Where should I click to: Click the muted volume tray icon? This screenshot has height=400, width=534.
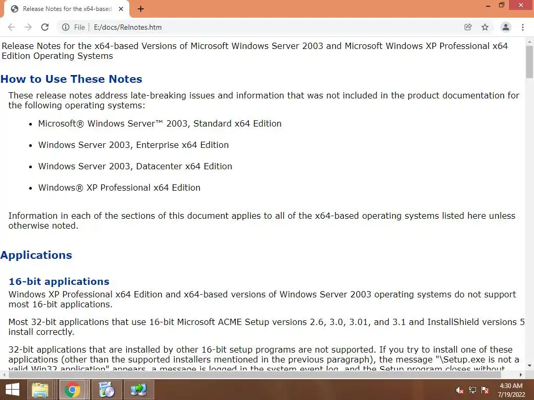459,390
